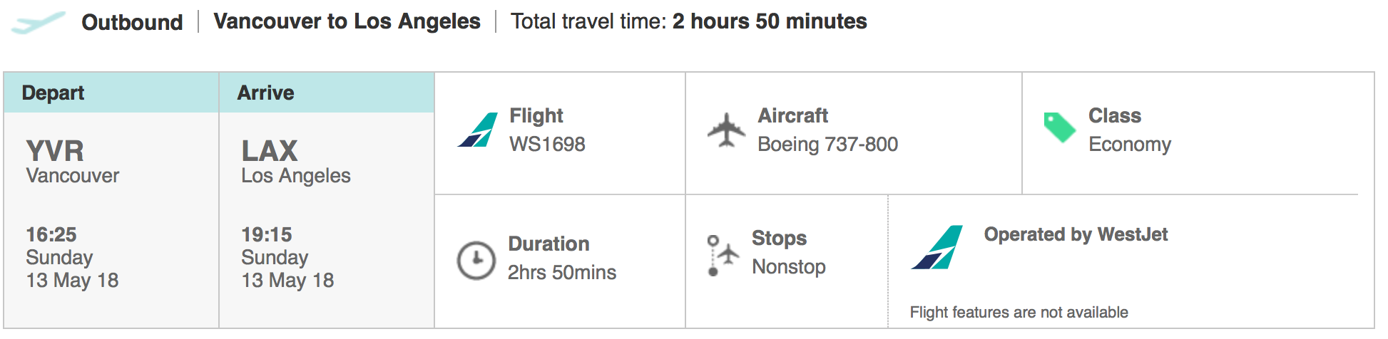Select the Depart column header
The width and height of the screenshot is (1388, 339).
[x=111, y=93]
